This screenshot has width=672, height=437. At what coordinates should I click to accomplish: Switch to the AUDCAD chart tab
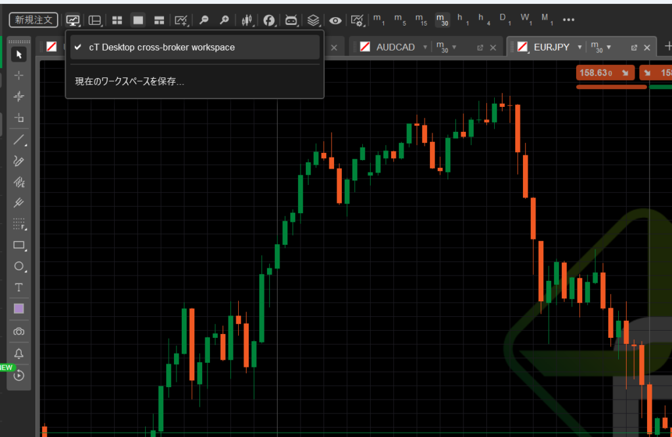(394, 47)
